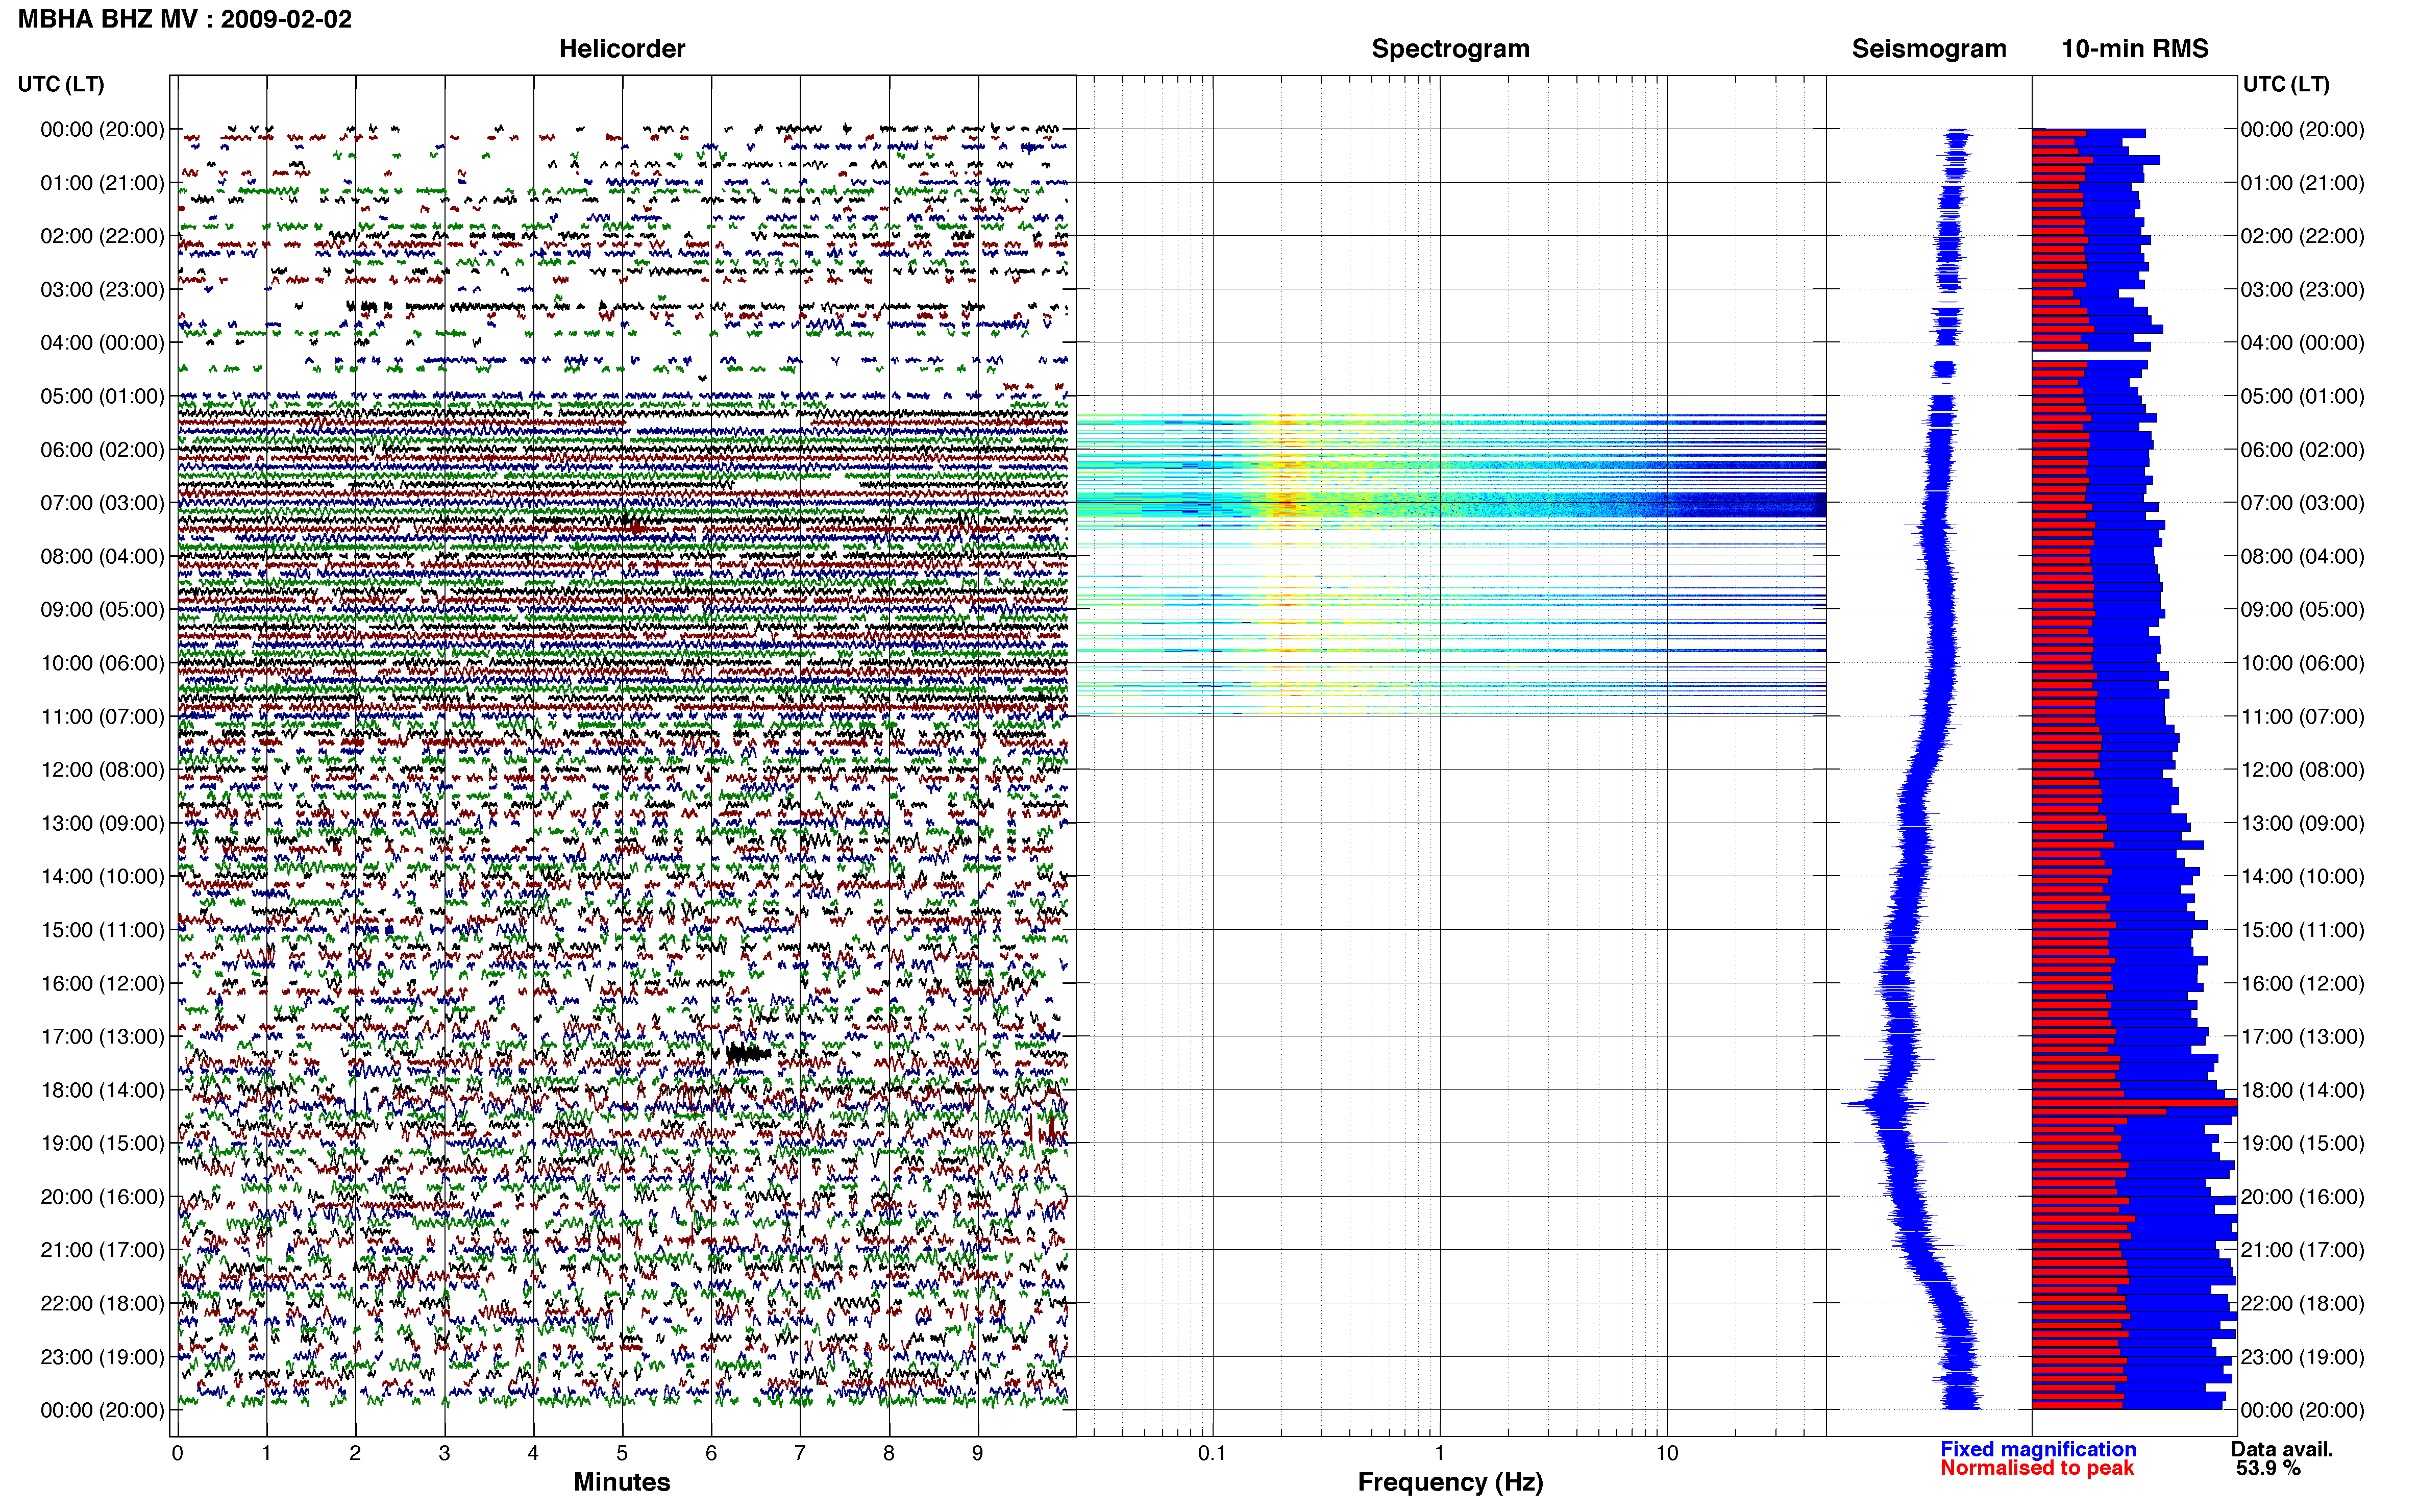
Task: Click the Frequency (Hz) axis title
Action: (x=1450, y=1482)
